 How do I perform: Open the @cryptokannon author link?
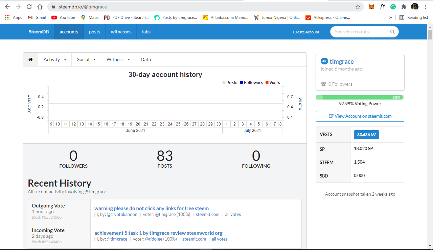pyautogui.click(x=122, y=215)
